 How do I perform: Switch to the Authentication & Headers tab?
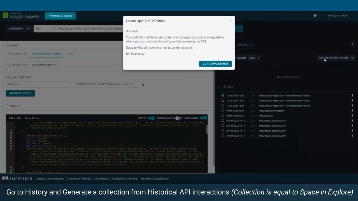pyautogui.click(x=46, y=54)
